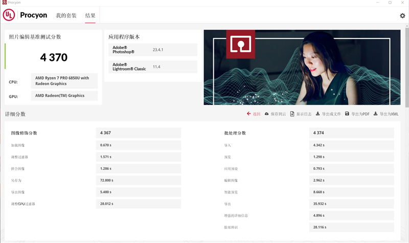Click the UL Procyon logo
The height and width of the screenshot is (243, 409).
pyautogui.click(x=25, y=15)
